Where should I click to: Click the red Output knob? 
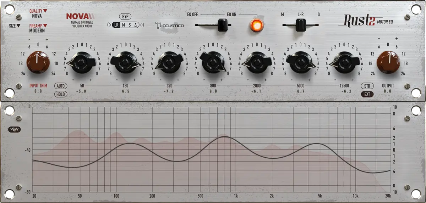(388, 62)
